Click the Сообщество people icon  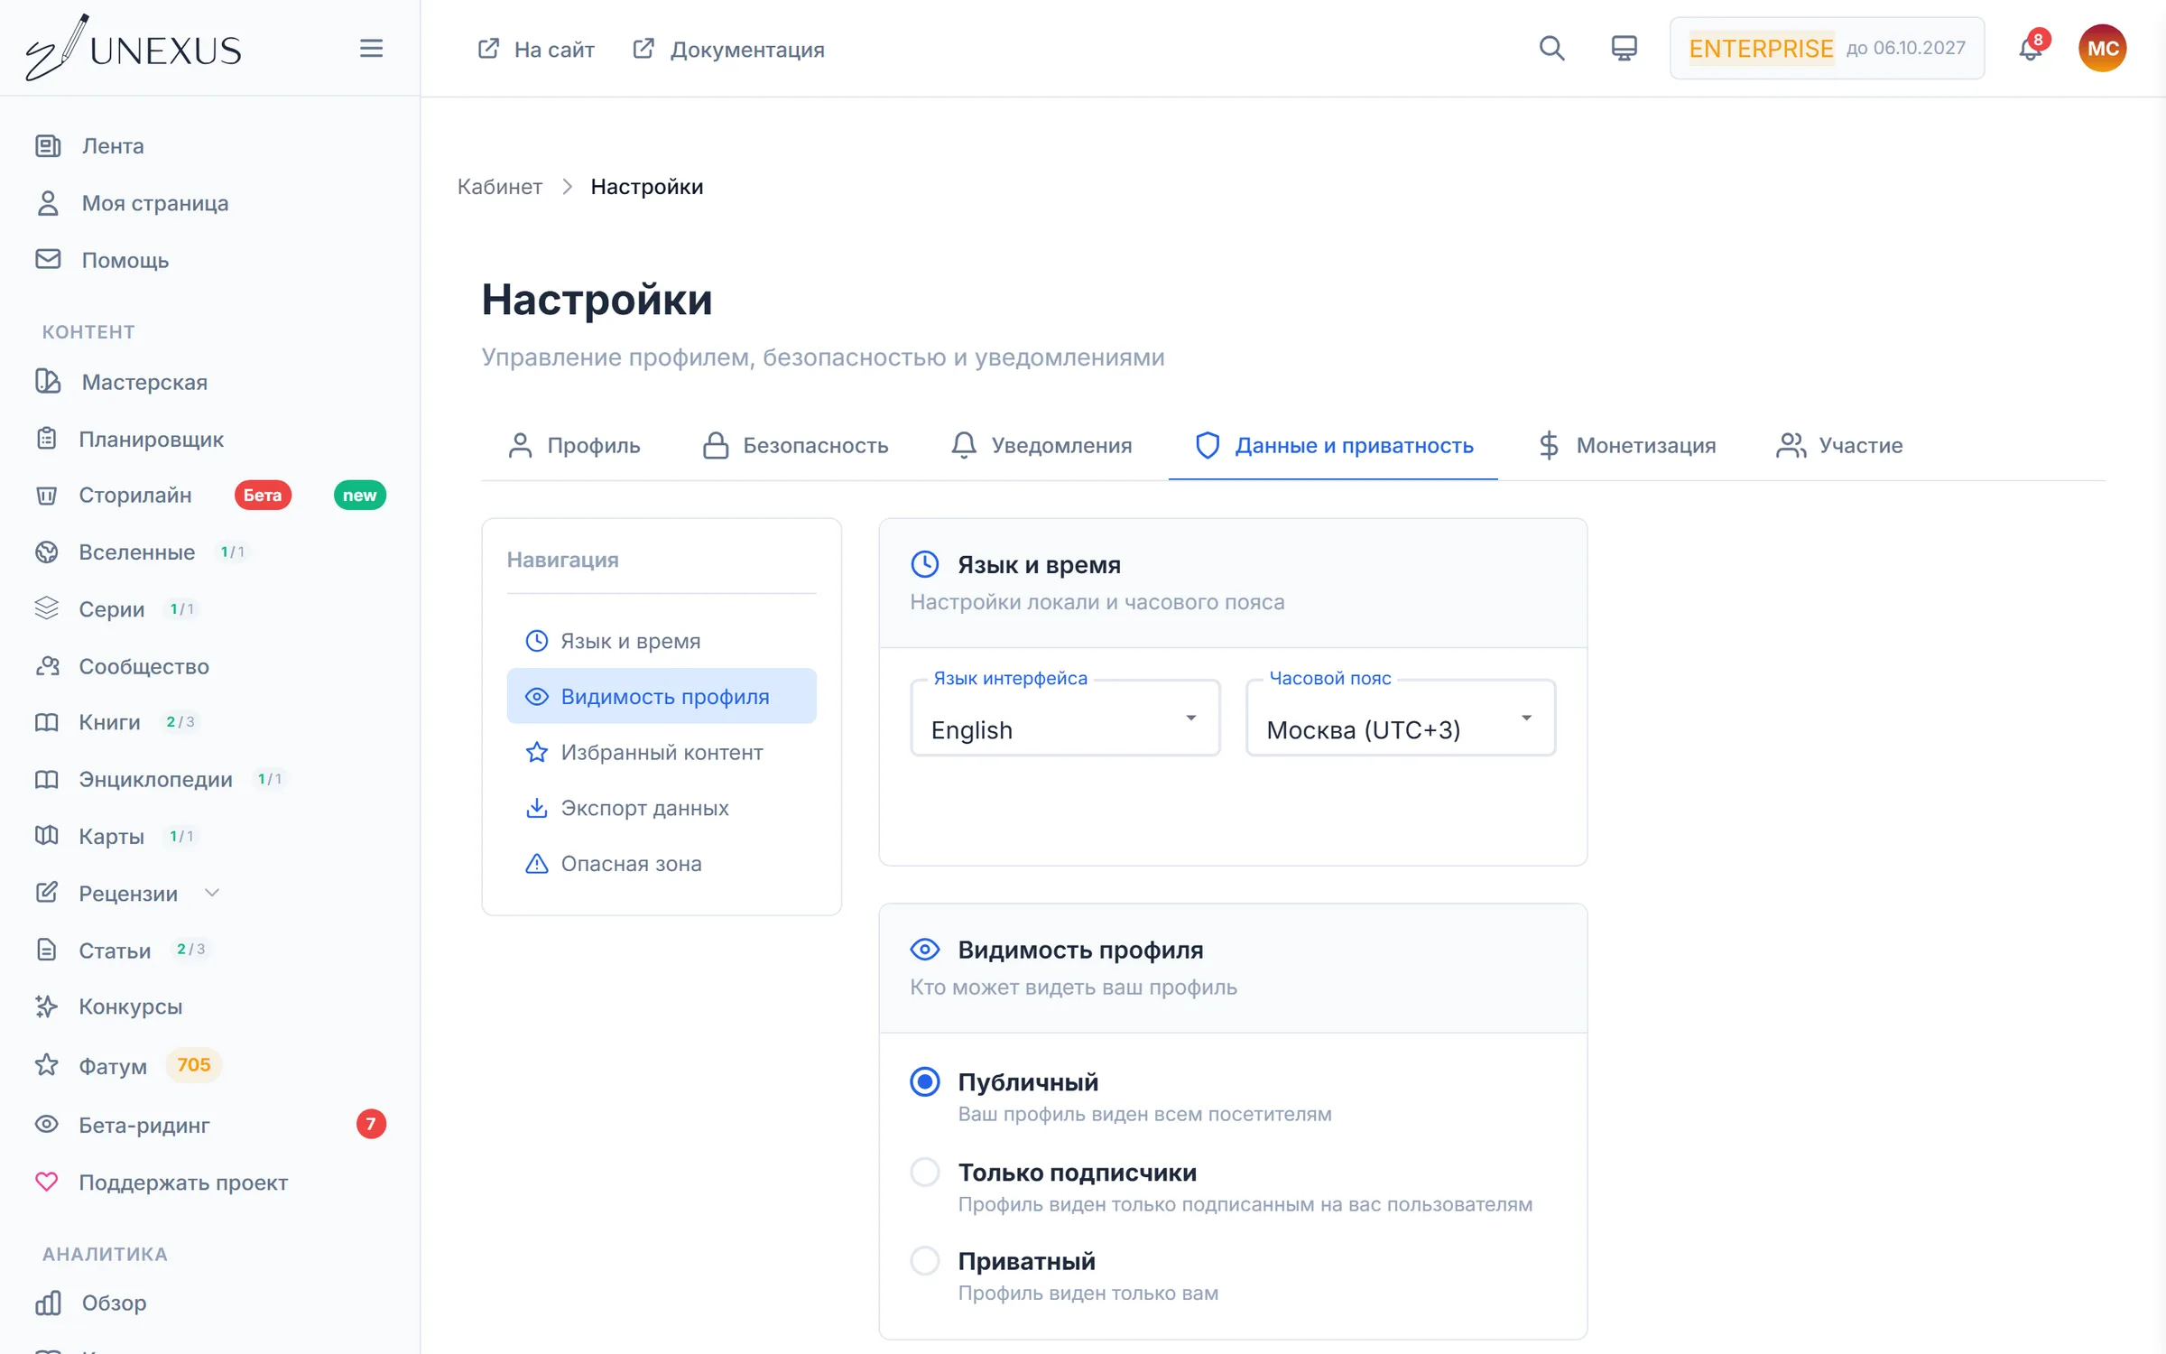tap(47, 666)
